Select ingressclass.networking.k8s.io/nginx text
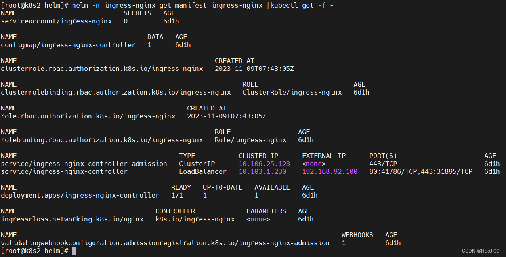This screenshot has width=506, height=257. (72, 219)
